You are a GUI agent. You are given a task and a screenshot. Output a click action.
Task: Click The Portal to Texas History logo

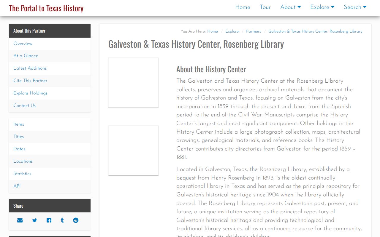(x=46, y=8)
